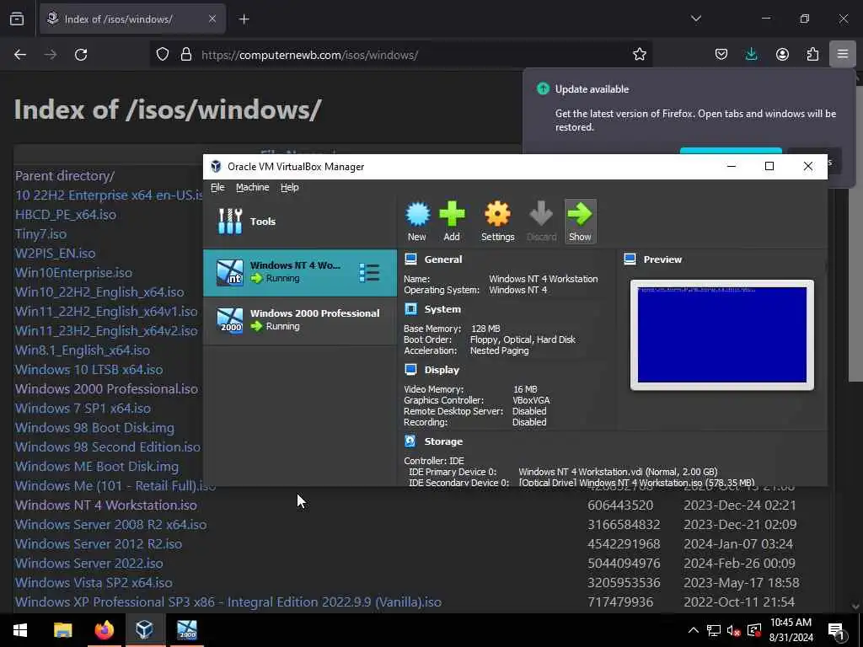Viewport: 863px width, 647px height.
Task: Open HBCD_PE_x64.iso link
Action: pos(66,215)
